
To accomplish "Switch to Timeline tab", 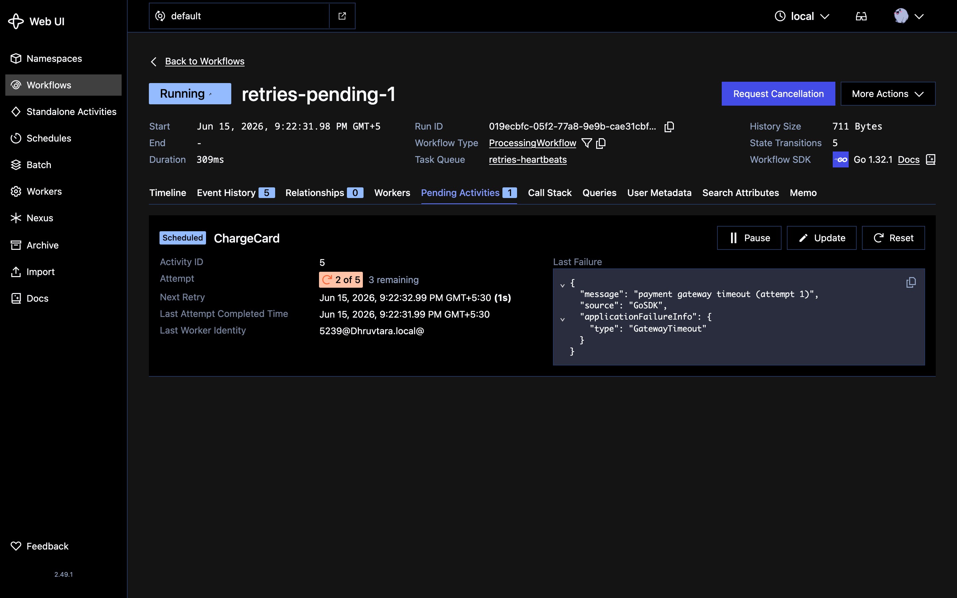I will click(168, 193).
